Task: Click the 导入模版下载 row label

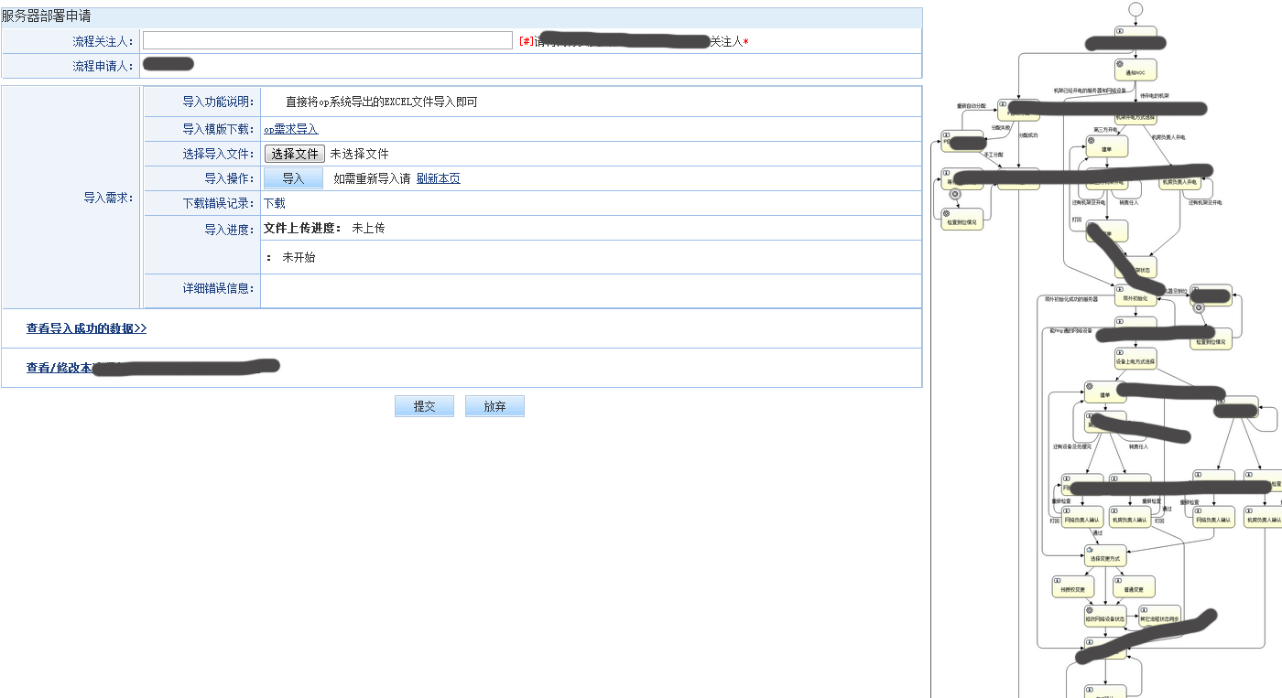Action: click(x=217, y=129)
